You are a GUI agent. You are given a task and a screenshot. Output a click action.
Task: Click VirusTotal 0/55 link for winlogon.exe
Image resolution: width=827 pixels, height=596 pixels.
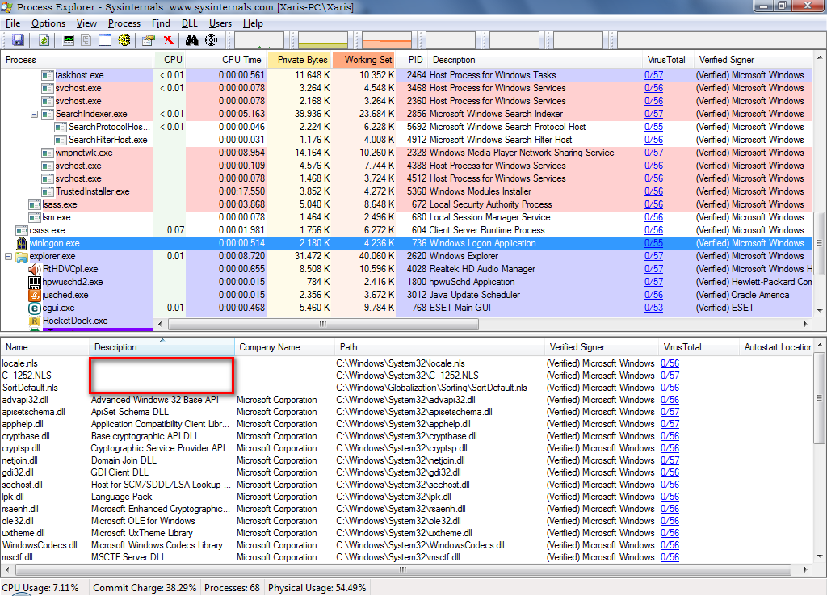tap(653, 243)
